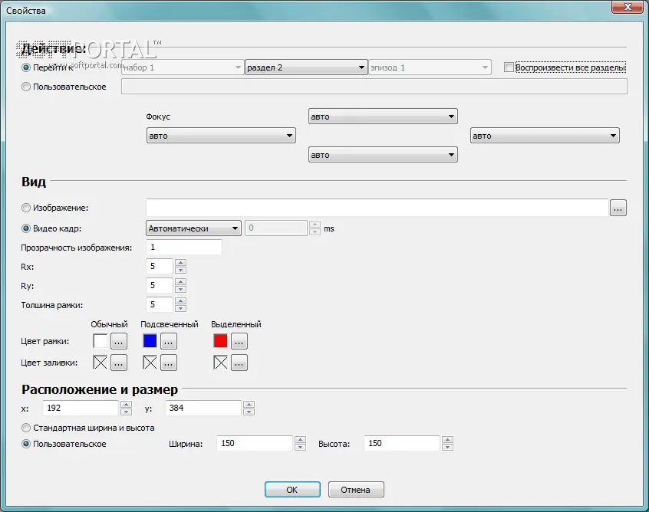Click the Отмена button
This screenshot has height=512, width=649.
coord(356,490)
